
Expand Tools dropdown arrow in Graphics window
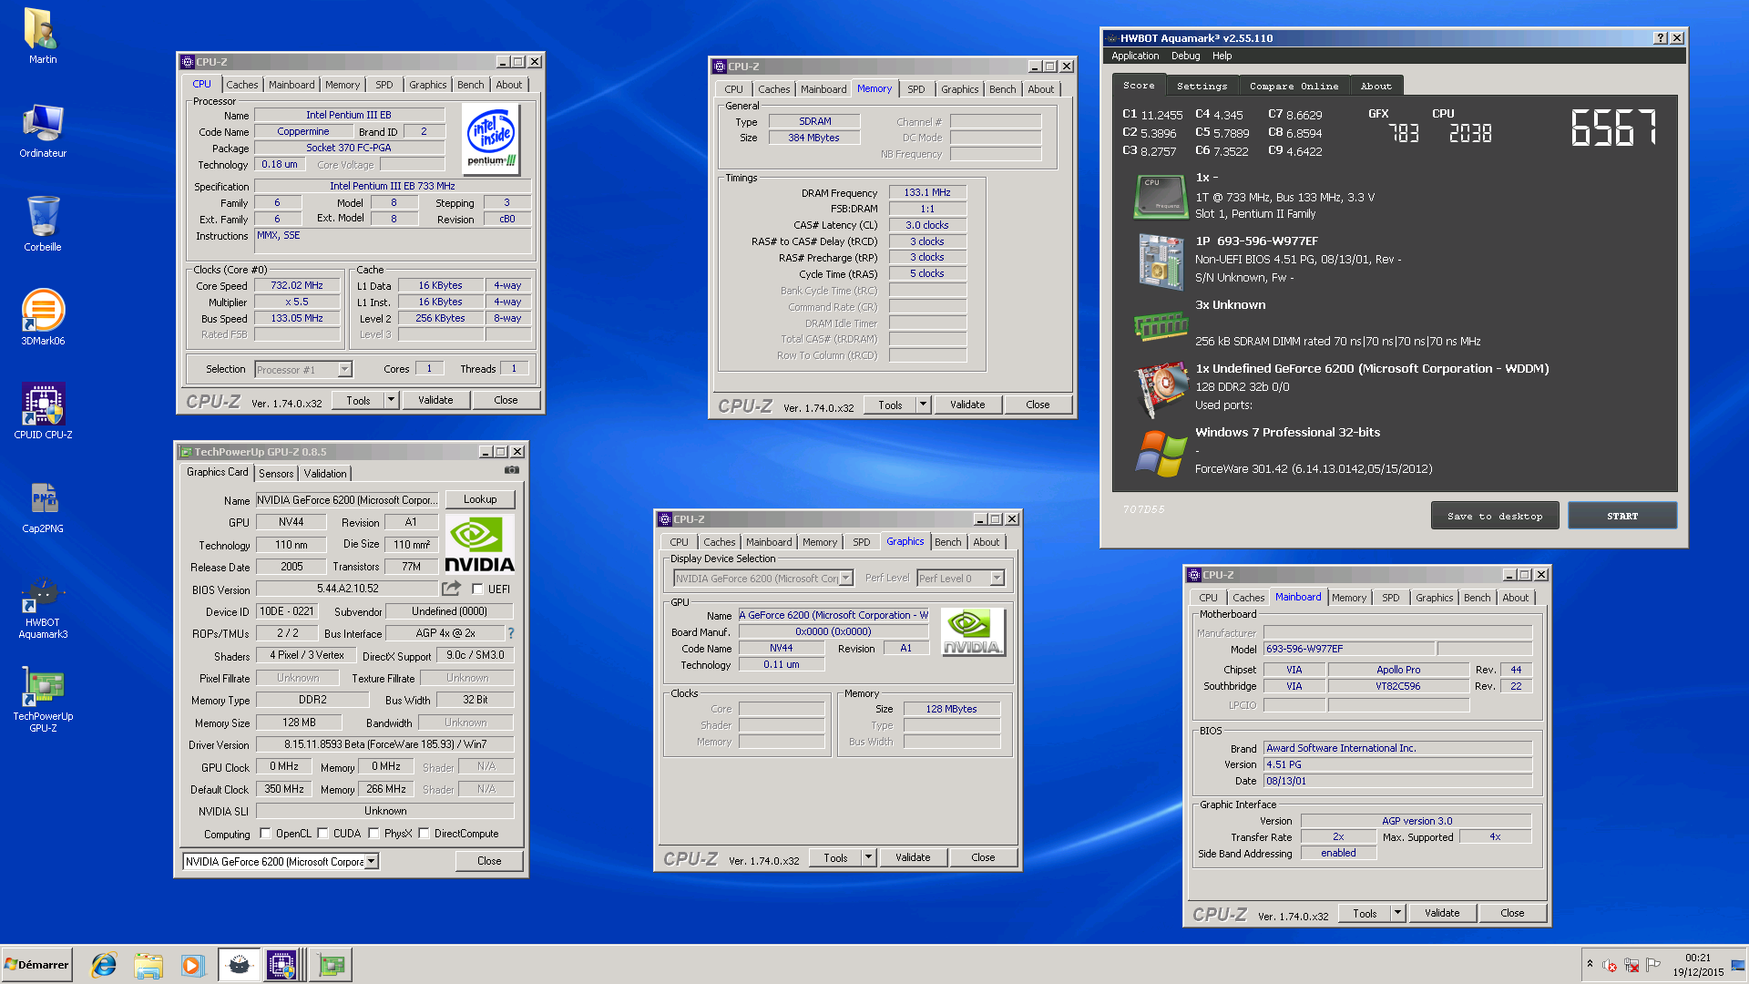[x=868, y=857]
